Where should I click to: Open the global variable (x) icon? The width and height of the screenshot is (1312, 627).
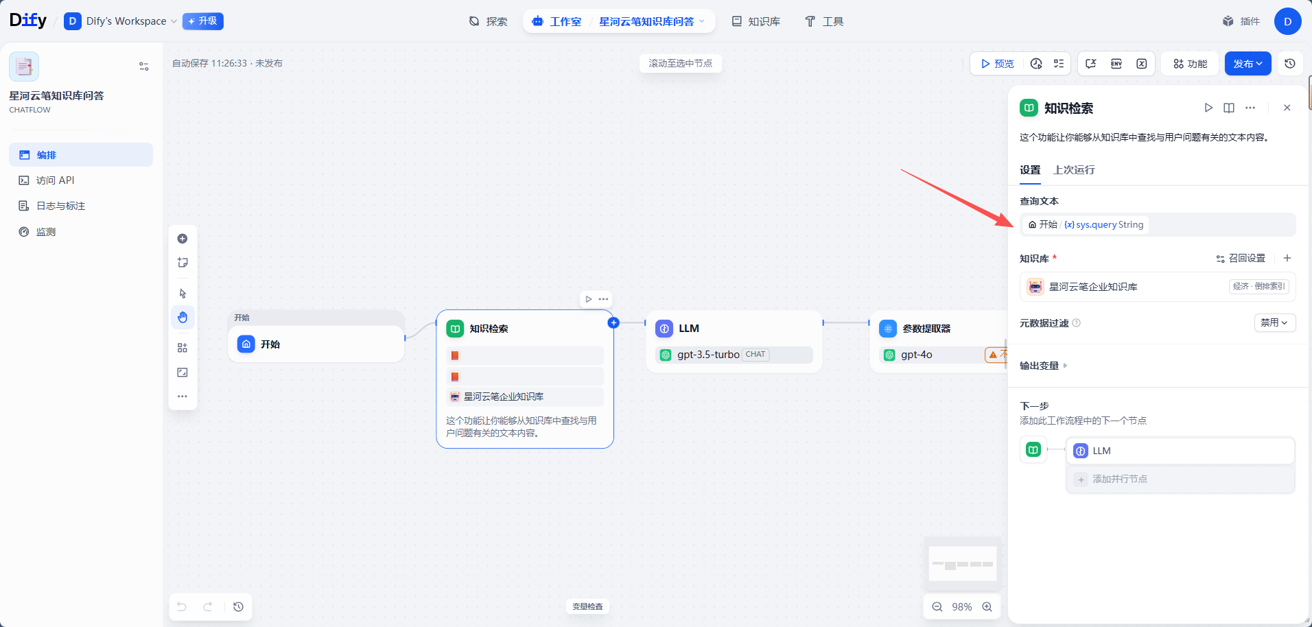(x=1142, y=64)
